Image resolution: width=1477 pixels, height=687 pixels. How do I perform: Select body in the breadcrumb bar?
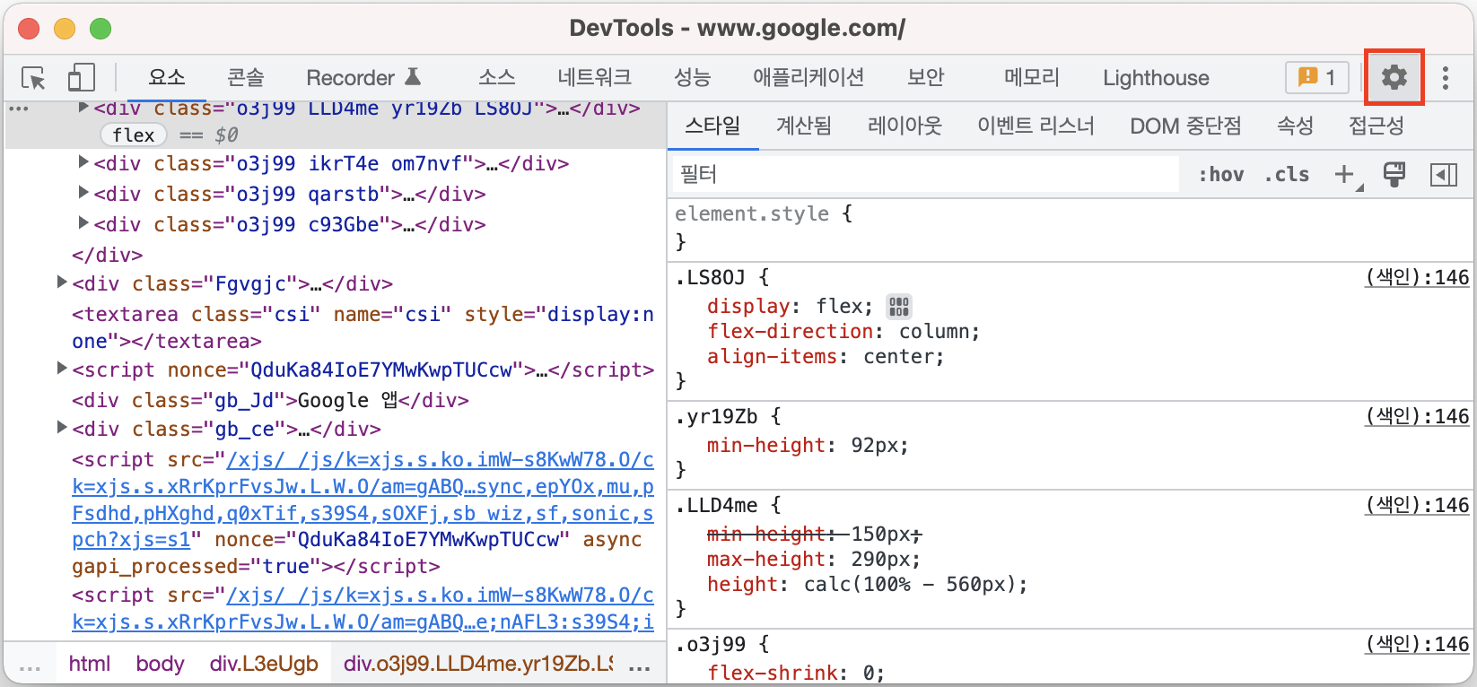[160, 664]
